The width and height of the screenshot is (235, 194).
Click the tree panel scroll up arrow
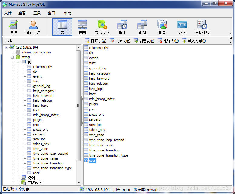(x=78, y=48)
